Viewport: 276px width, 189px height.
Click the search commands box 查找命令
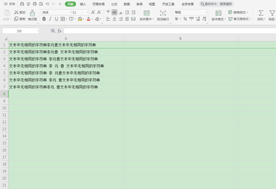(x=216, y=4)
